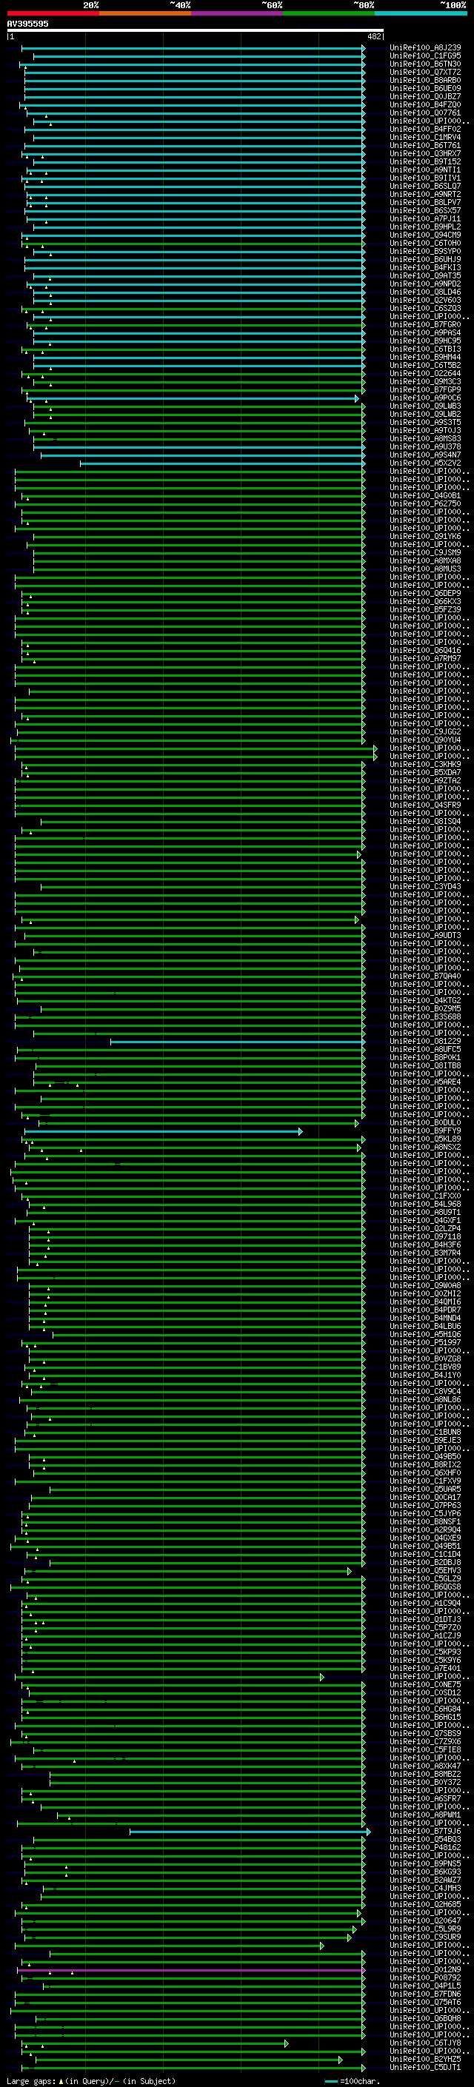Click the UniRef100_B4PDR7 hit label
474x2087 pixels.
click(425, 1310)
